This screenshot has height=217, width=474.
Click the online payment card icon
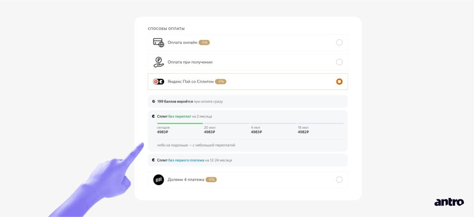(158, 43)
